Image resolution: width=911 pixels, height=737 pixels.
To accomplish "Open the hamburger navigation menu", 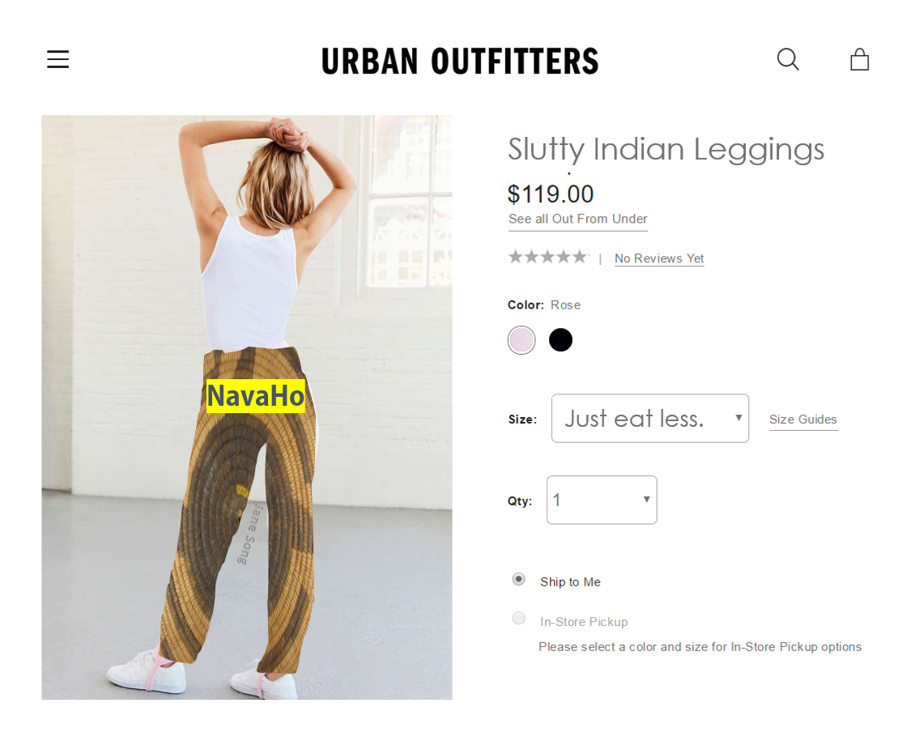I will 58,59.
